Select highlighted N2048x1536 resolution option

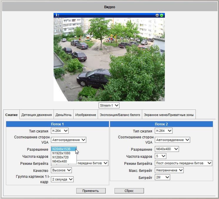[61, 149]
